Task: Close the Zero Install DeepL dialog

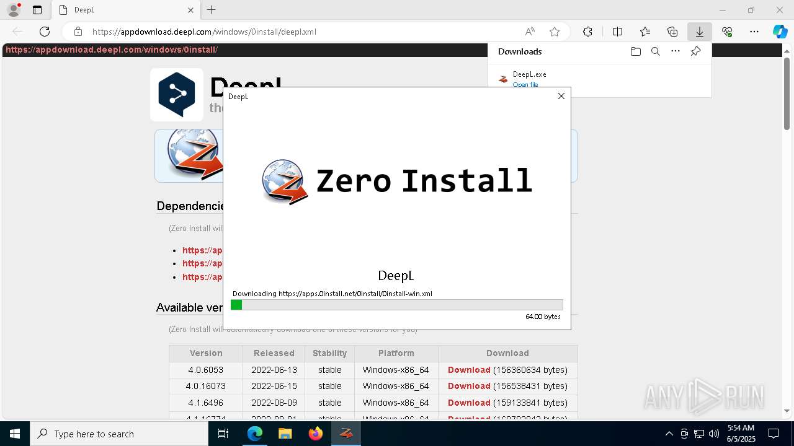Action: pos(561,96)
